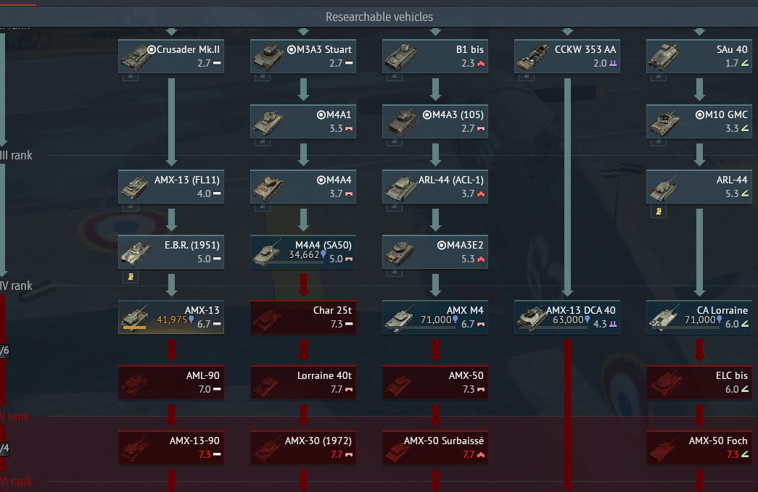The height and width of the screenshot is (492, 758).
Task: Click the Researchable vehicles header tab
Action: click(x=379, y=17)
